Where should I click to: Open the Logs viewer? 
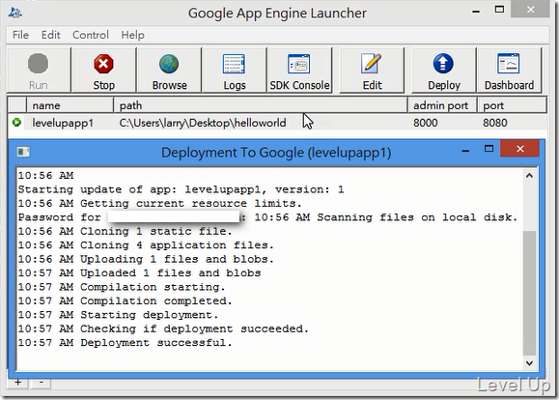click(235, 71)
